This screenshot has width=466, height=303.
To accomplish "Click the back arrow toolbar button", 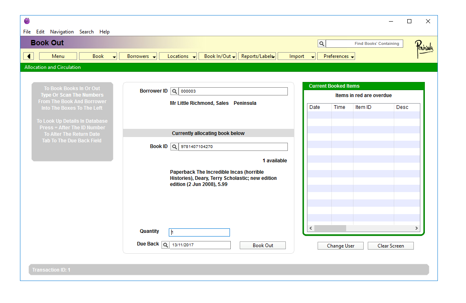I will [x=29, y=56].
